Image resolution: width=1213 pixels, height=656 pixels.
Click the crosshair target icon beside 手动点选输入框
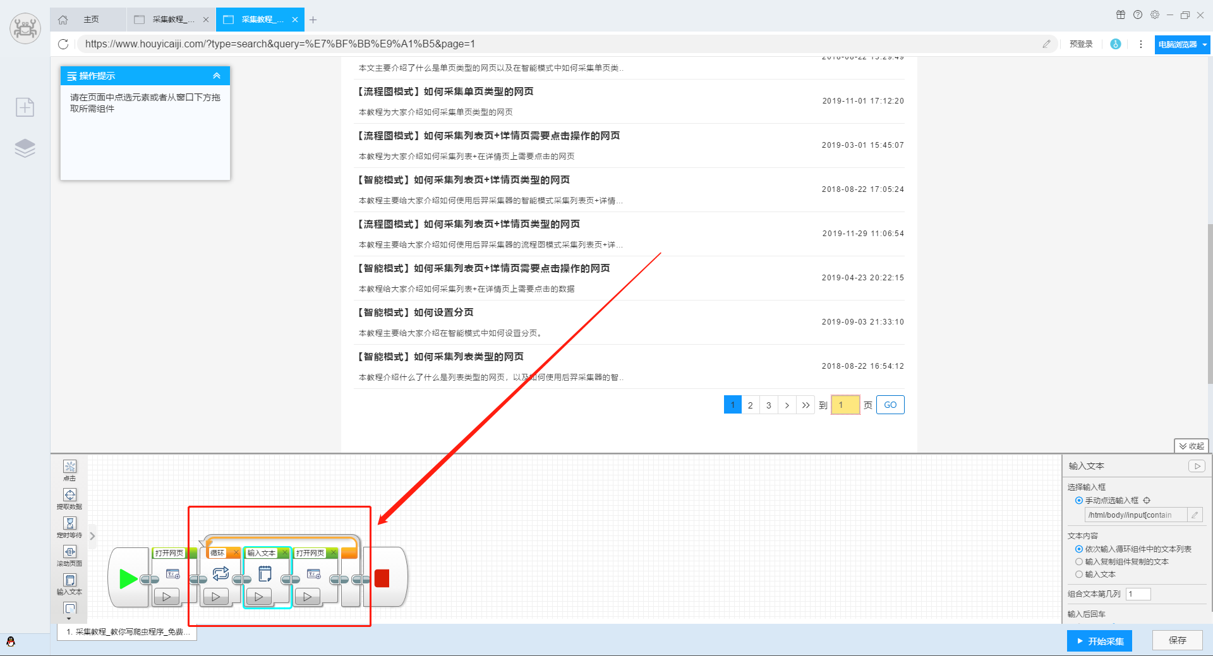pos(1147,500)
